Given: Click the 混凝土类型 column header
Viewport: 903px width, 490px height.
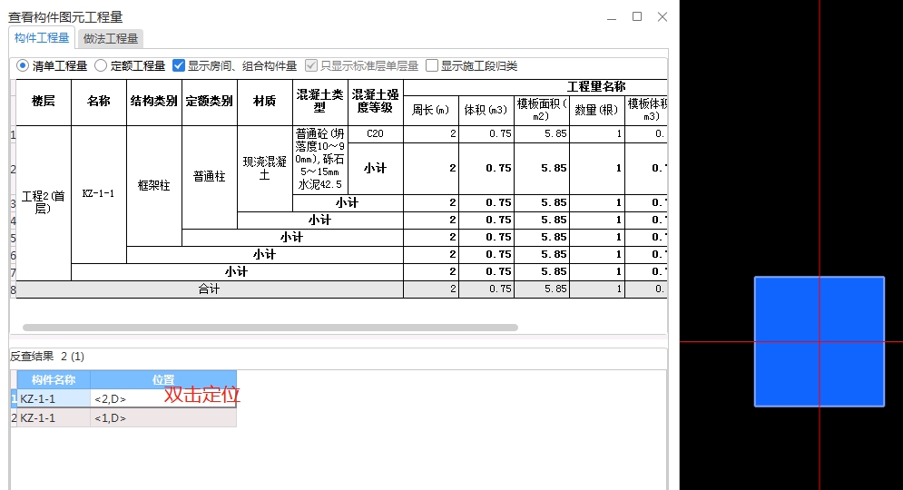Looking at the screenshot, I should (x=319, y=102).
